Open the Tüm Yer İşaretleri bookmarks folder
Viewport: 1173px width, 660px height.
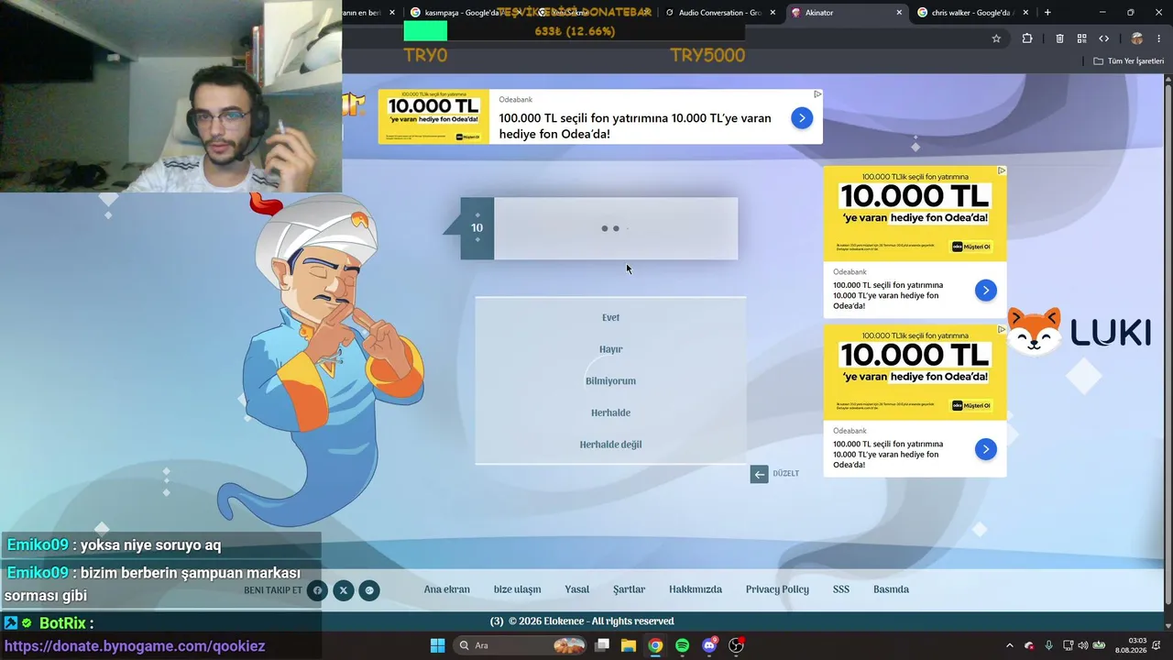(x=1128, y=60)
